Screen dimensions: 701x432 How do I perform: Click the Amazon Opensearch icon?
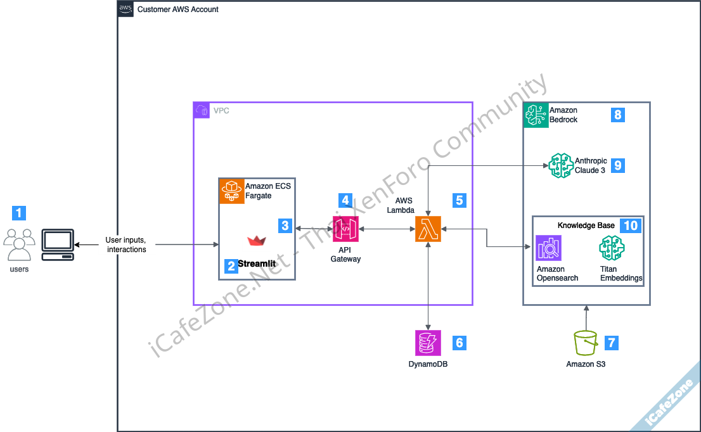[548, 248]
